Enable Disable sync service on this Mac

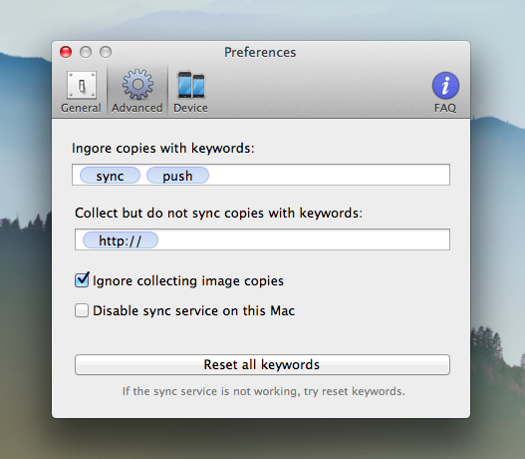tap(82, 310)
